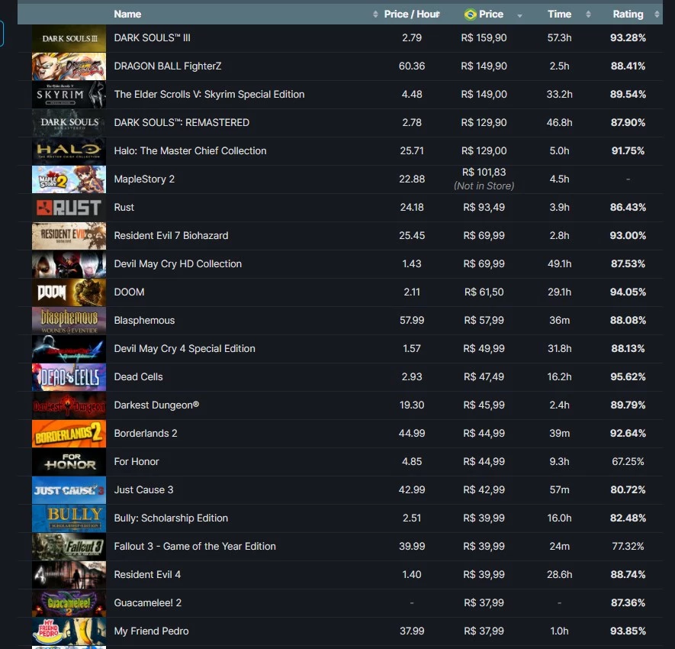675x649 pixels.
Task: Click the 67.25% For Honor rating
Action: 628,461
